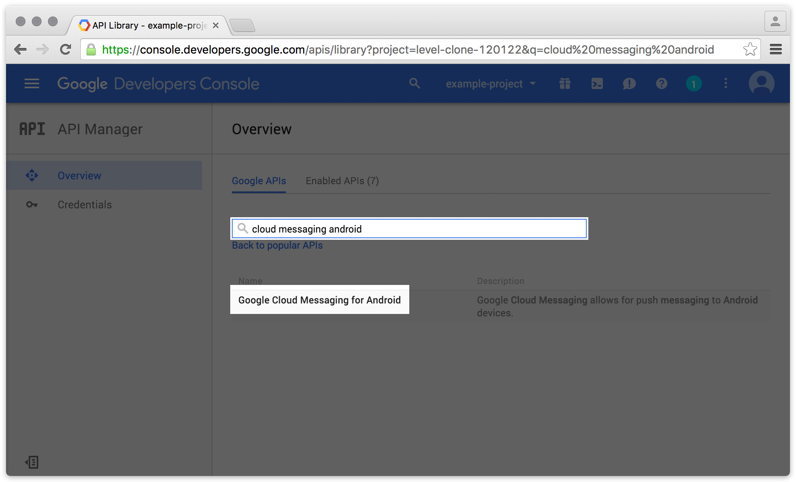This screenshot has width=796, height=482.
Task: Open the three-dot utilities menu
Action: point(726,83)
